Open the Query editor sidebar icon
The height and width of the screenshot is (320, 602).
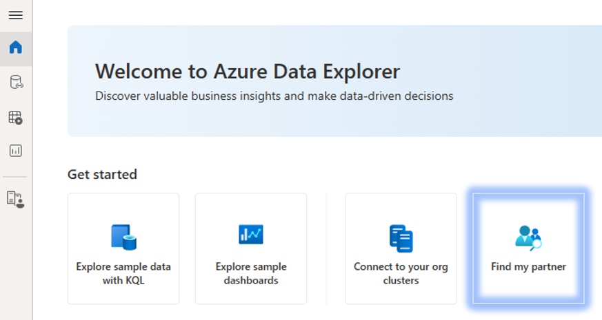pos(15,118)
